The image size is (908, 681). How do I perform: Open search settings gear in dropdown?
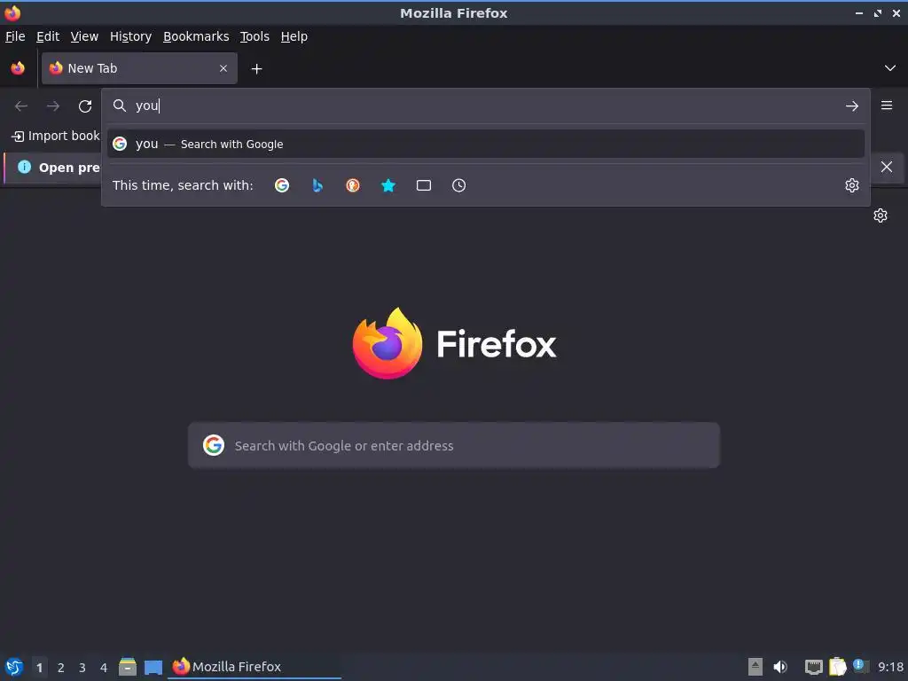[x=852, y=185]
